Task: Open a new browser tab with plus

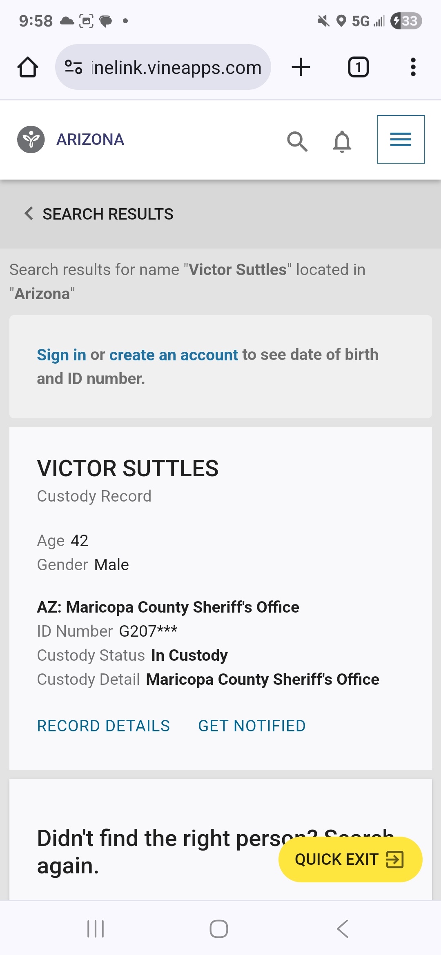Action: coord(301,67)
